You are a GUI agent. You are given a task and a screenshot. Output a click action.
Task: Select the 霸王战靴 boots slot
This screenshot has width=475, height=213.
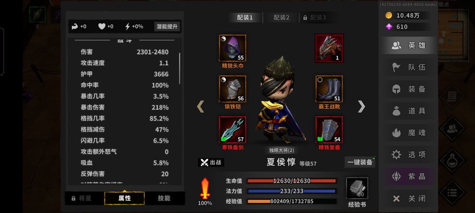click(x=329, y=89)
